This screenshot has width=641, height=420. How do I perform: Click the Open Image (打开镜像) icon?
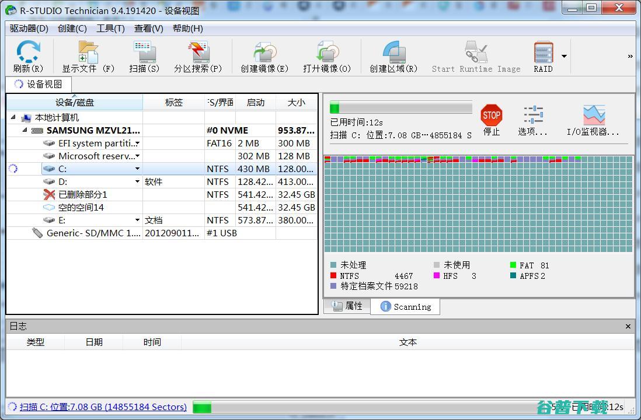point(326,53)
